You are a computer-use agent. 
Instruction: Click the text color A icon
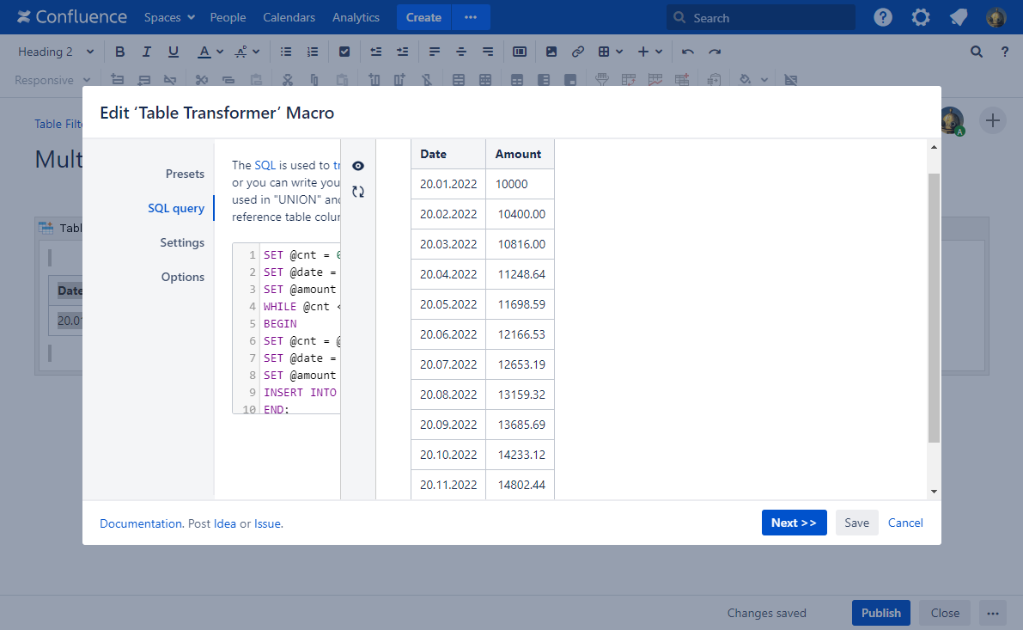click(204, 52)
